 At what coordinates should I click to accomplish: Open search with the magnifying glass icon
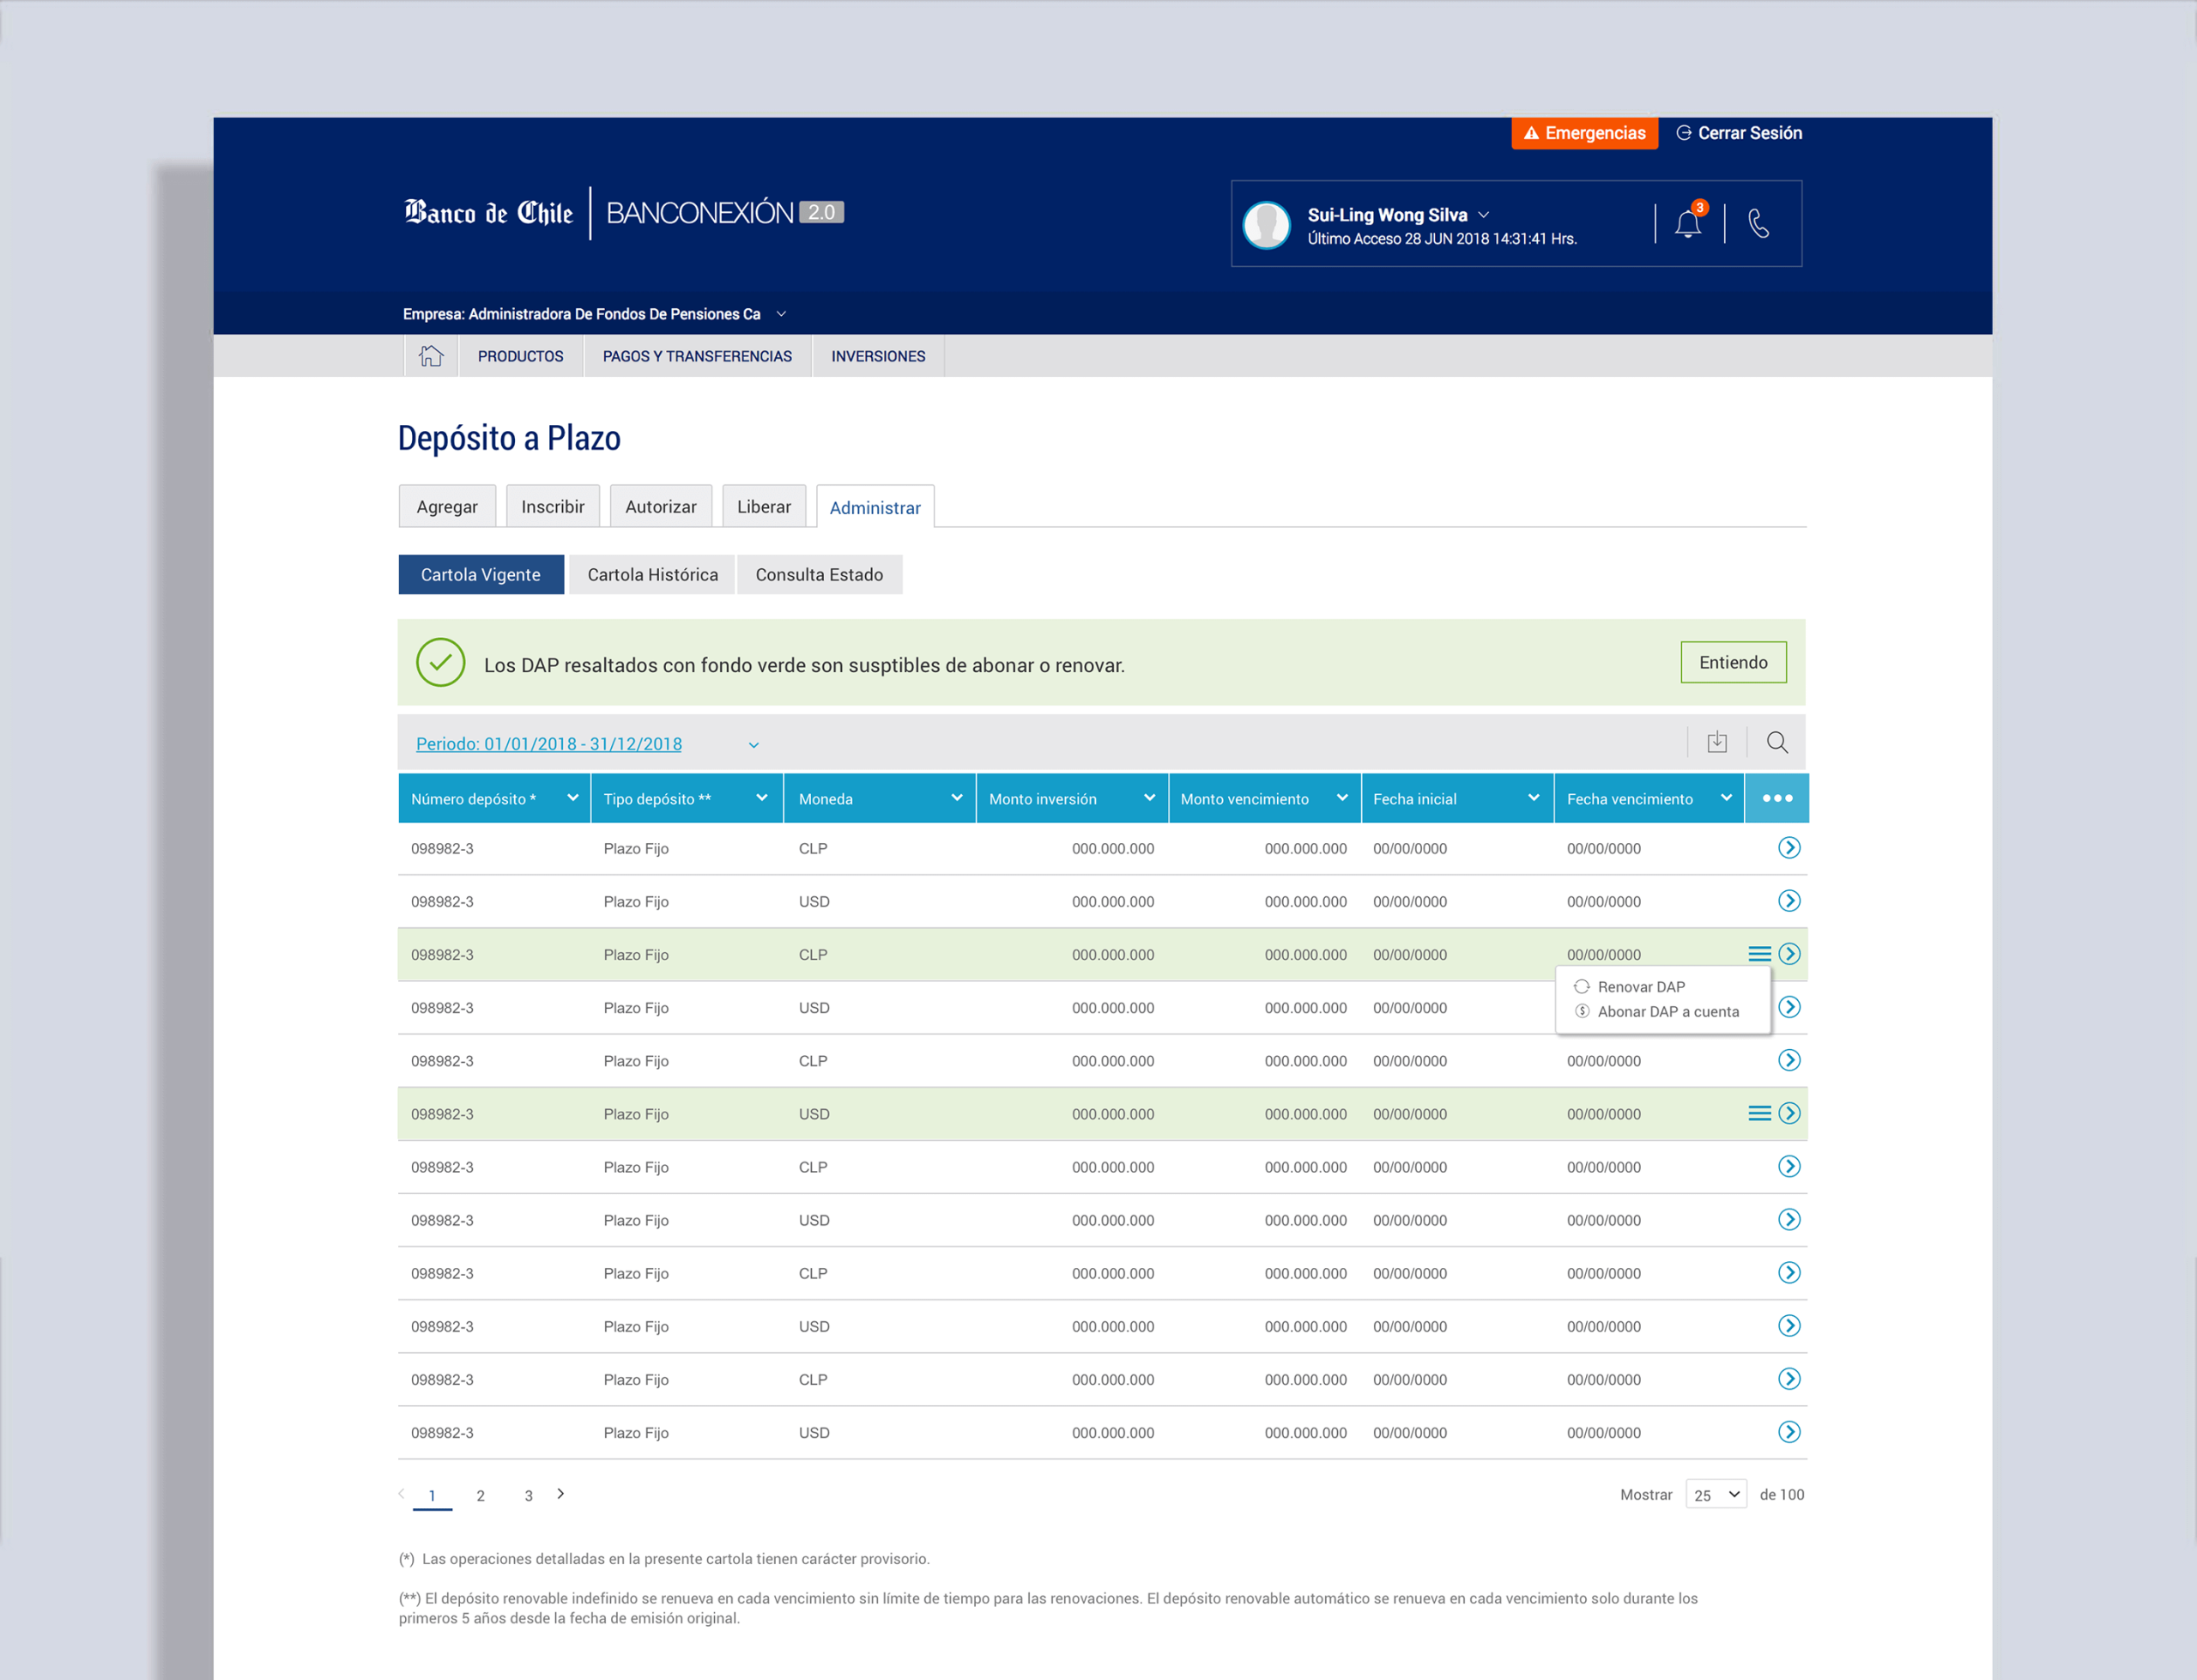pos(1777,742)
